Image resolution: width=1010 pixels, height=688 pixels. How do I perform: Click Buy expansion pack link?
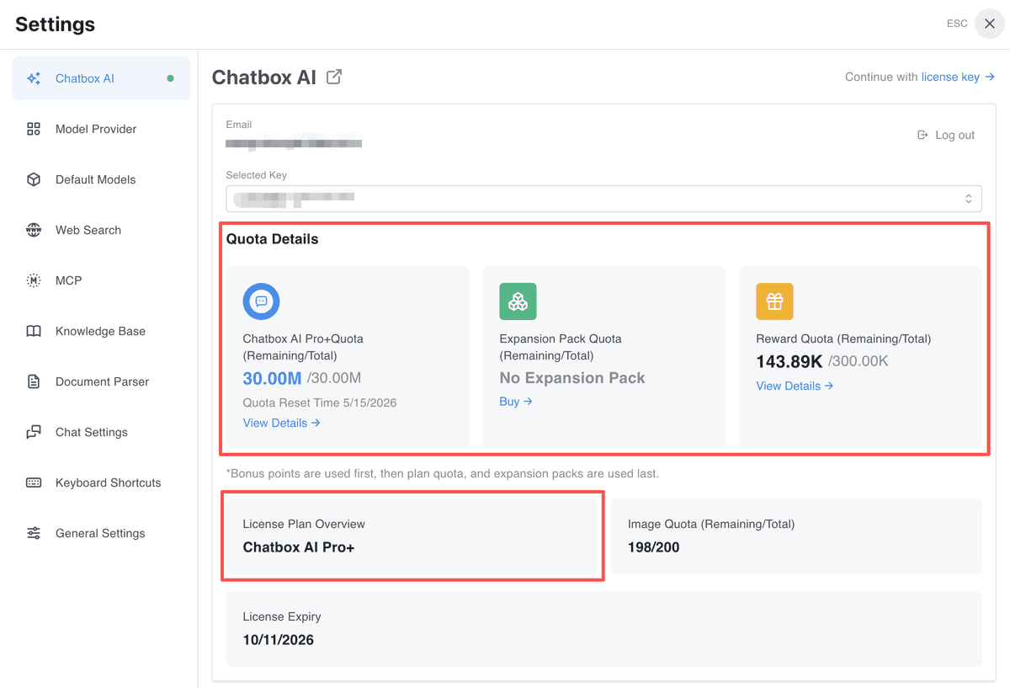516,402
